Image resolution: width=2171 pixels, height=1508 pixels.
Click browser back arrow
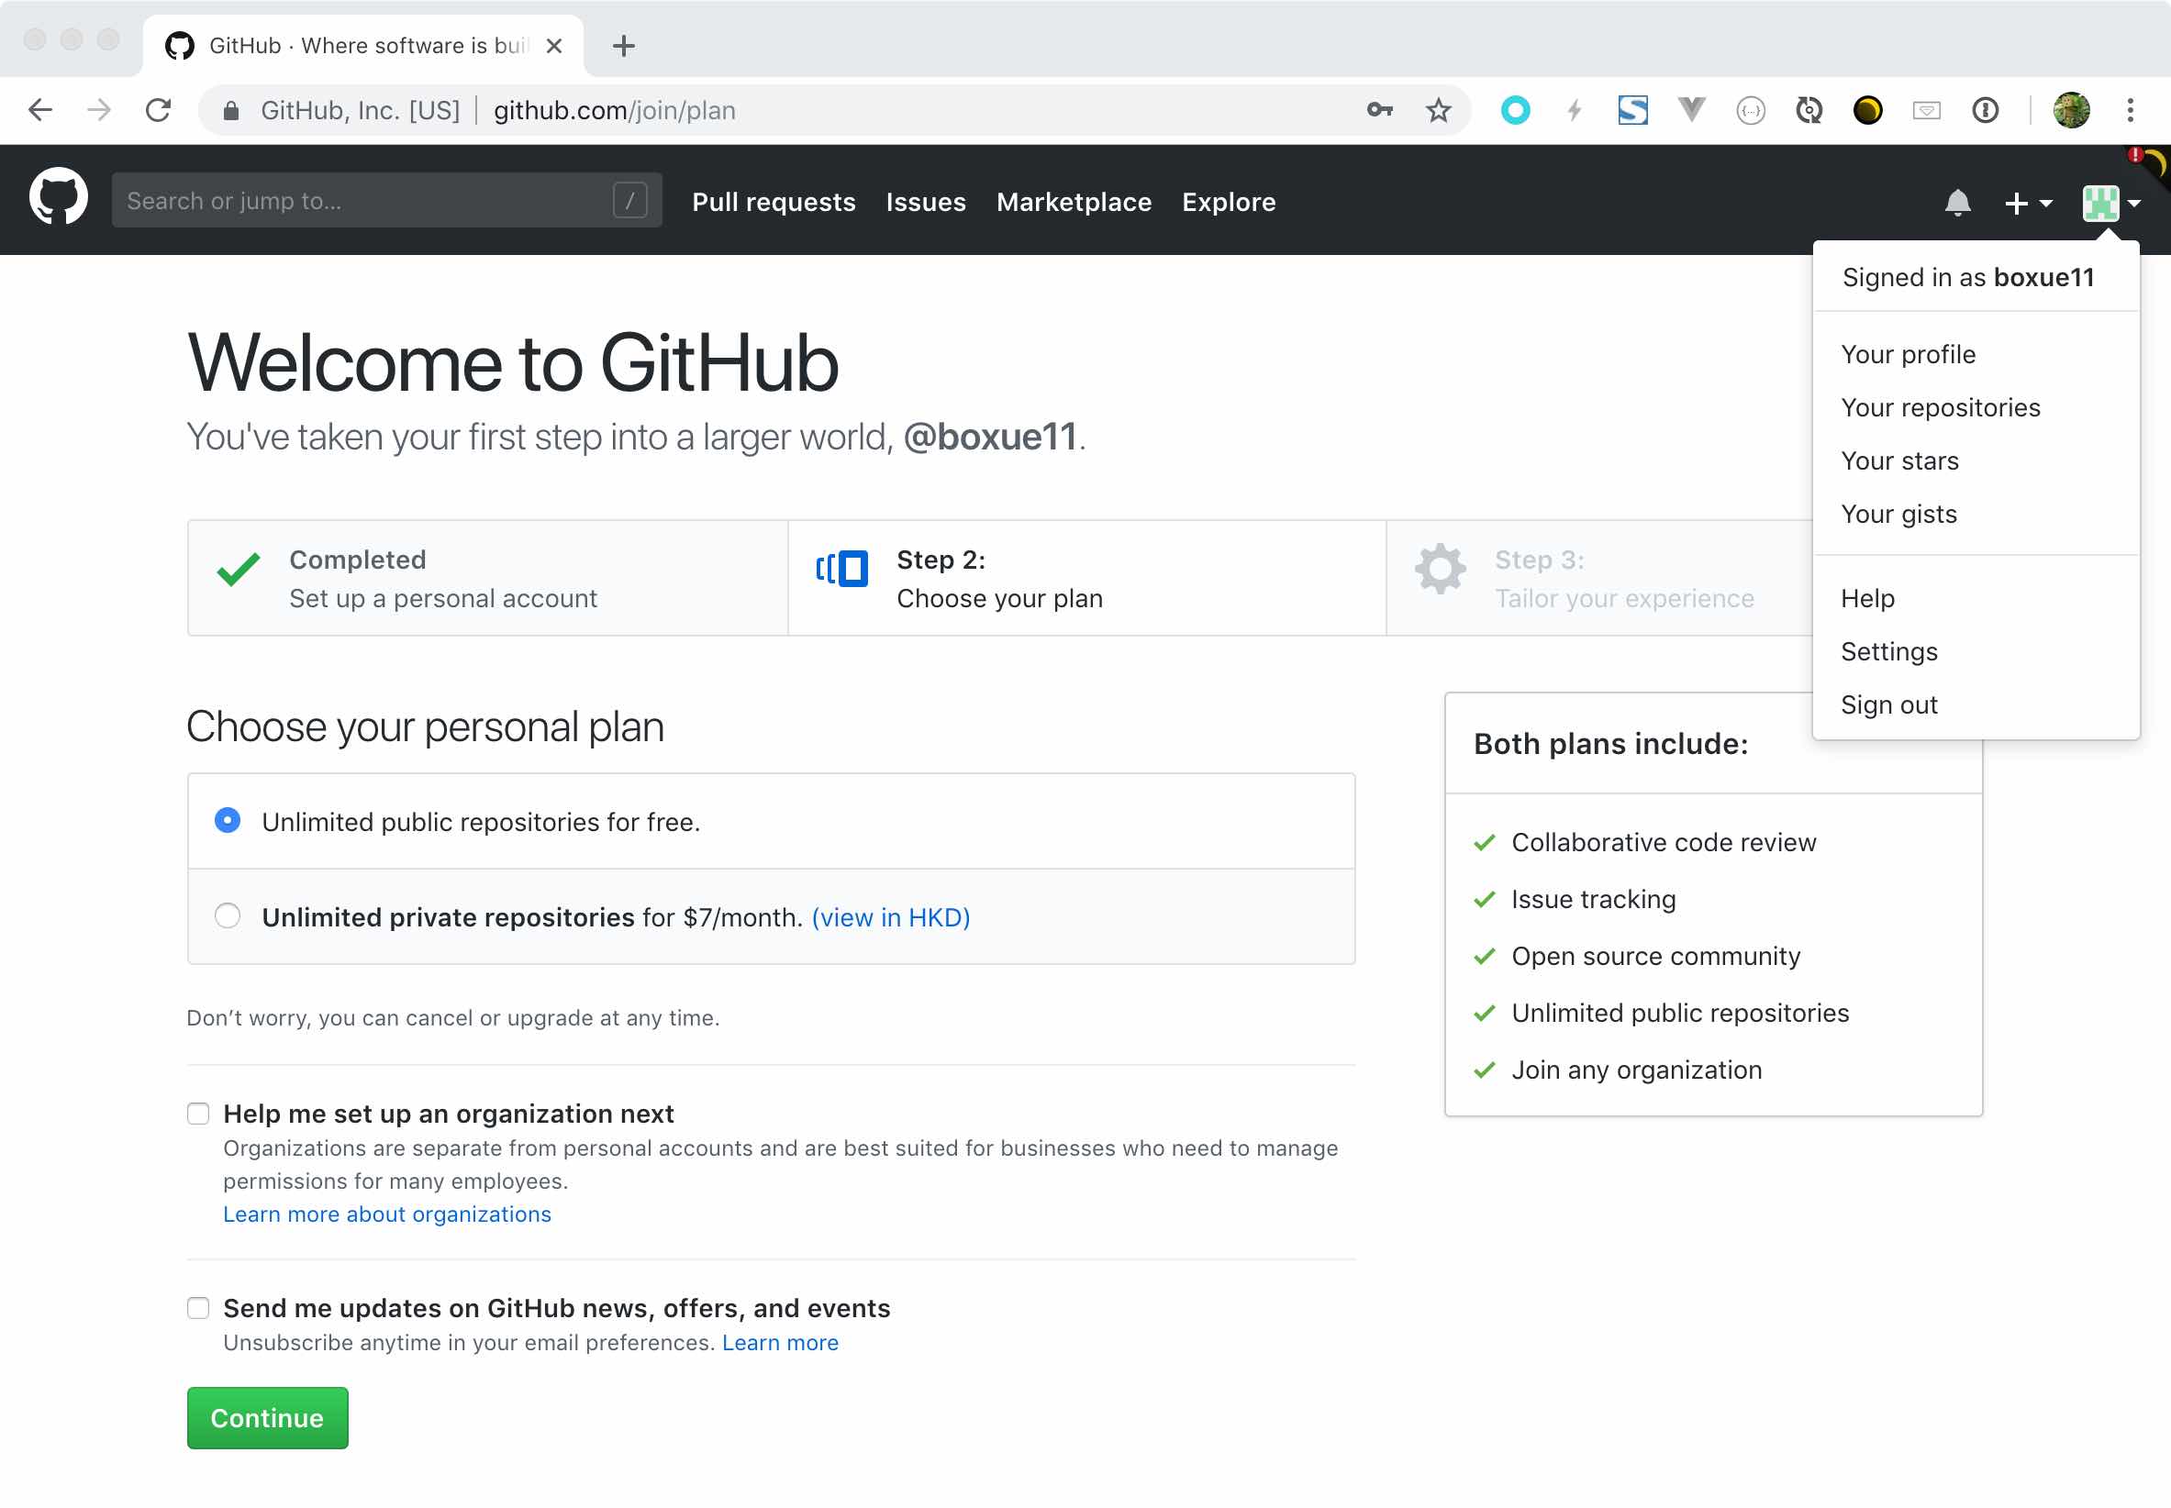pyautogui.click(x=39, y=111)
